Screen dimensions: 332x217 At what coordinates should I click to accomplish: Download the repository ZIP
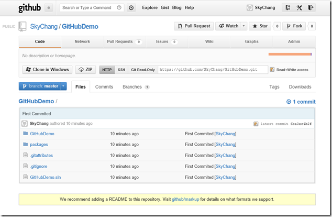pos(85,70)
